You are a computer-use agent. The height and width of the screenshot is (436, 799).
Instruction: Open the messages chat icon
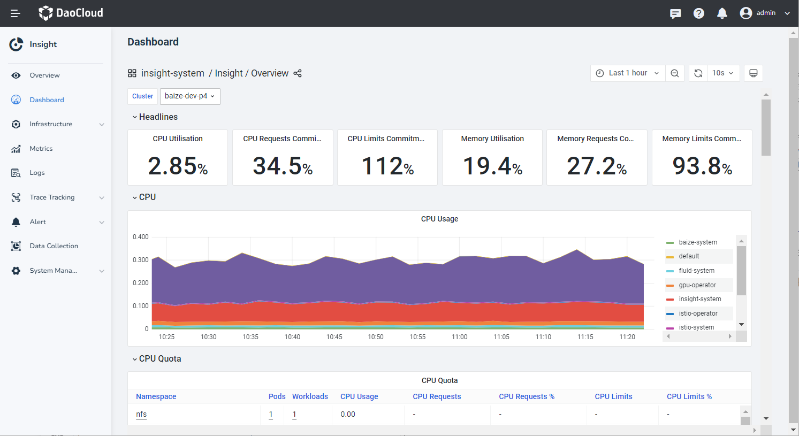tap(675, 13)
